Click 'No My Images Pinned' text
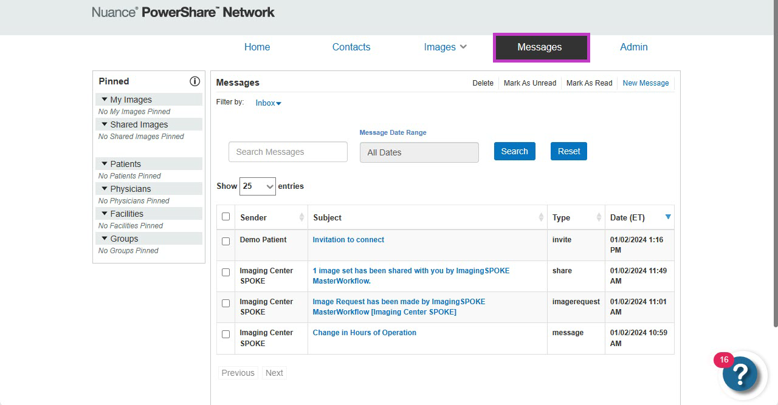This screenshot has width=778, height=405. point(134,112)
